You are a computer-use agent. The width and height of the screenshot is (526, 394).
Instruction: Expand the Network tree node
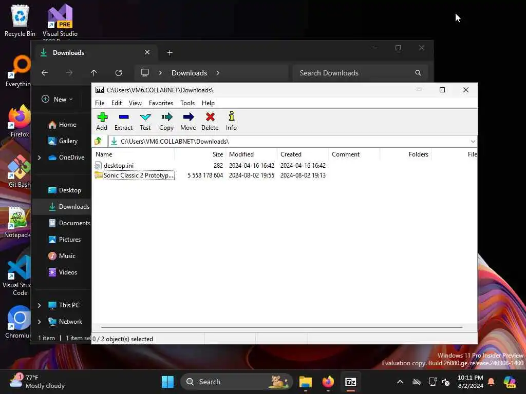coord(39,322)
